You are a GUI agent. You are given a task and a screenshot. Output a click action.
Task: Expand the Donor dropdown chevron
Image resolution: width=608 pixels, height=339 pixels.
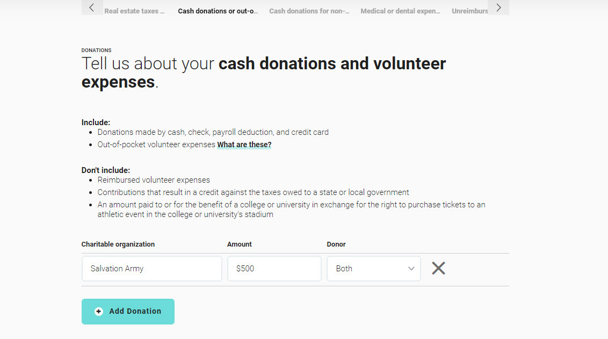[x=411, y=269]
